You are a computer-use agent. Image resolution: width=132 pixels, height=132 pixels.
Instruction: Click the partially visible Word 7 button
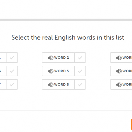tap(3, 85)
